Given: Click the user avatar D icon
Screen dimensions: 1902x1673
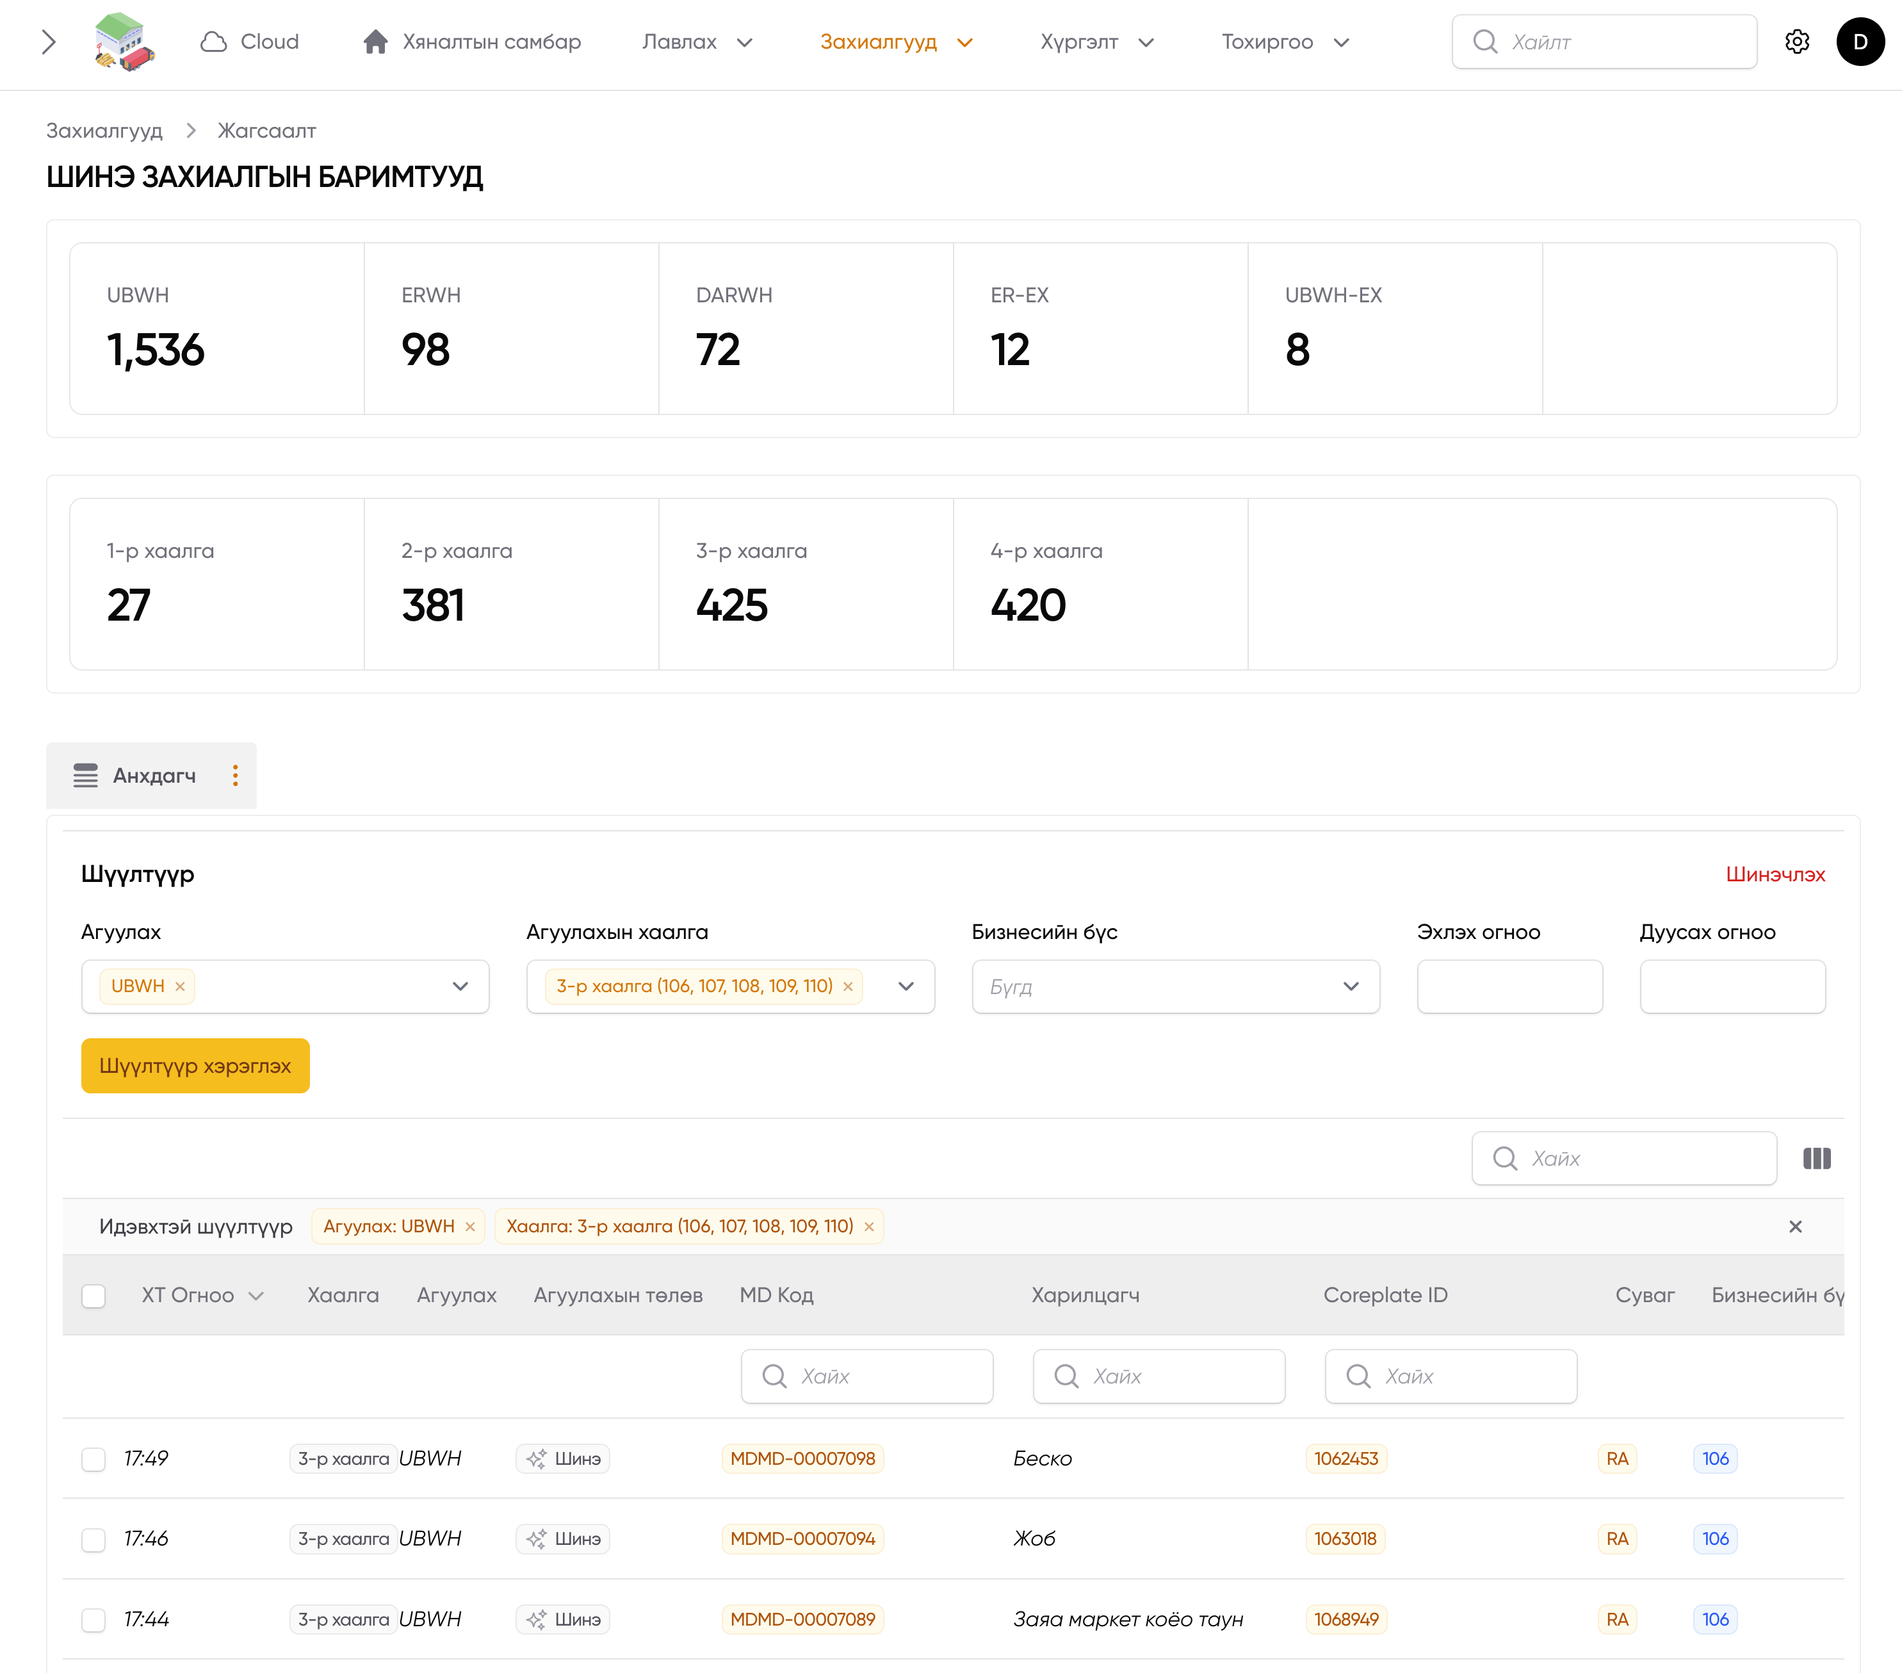Looking at the screenshot, I should pos(1860,41).
